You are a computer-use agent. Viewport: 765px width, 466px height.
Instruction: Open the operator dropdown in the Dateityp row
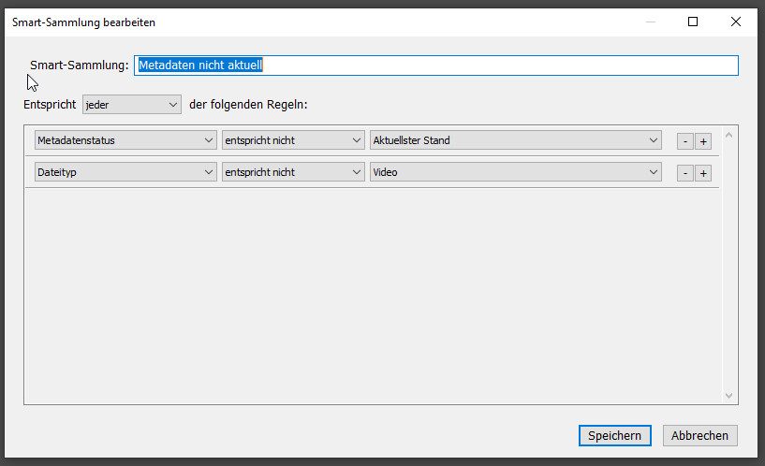(x=292, y=172)
